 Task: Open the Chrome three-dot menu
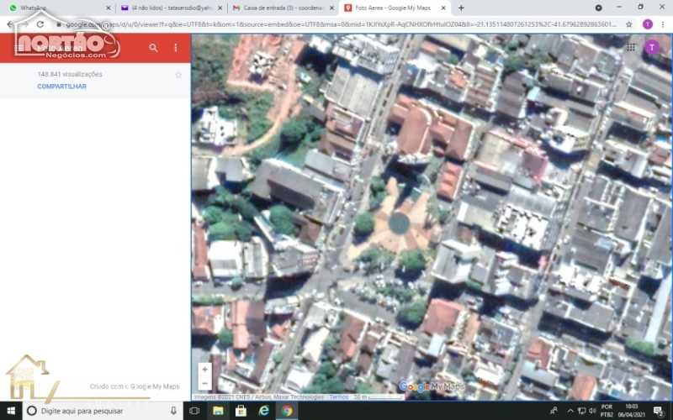pos(664,24)
